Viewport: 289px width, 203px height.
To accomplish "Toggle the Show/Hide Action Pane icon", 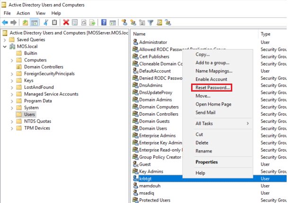I will [113, 23].
